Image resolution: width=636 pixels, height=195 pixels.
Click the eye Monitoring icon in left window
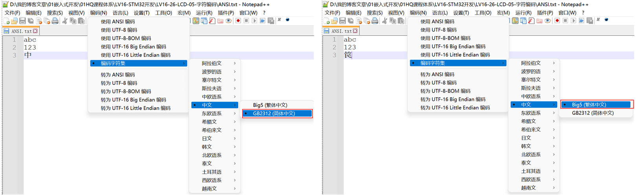click(x=228, y=21)
